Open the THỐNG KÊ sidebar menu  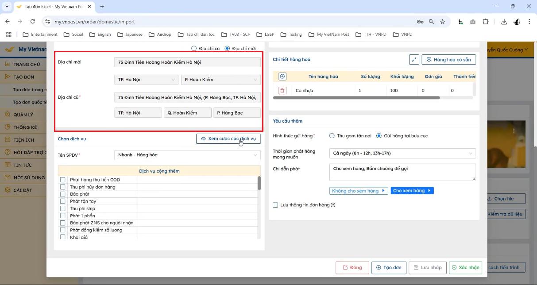23,127
